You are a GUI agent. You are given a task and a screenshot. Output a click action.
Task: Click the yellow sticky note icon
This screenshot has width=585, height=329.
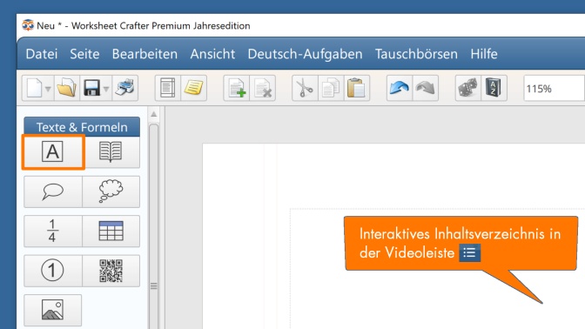193,89
